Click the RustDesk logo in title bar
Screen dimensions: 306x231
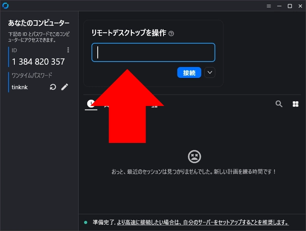[5, 6]
